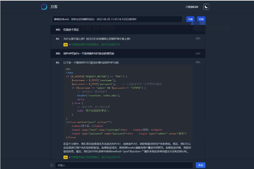Viewport: 254px width, 169px height.
Task: Click the 刀客 site title text
Action: (x=54, y=7)
